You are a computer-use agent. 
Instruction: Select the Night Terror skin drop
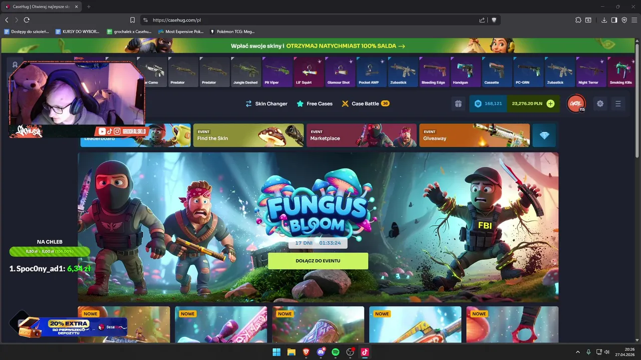pyautogui.click(x=591, y=71)
